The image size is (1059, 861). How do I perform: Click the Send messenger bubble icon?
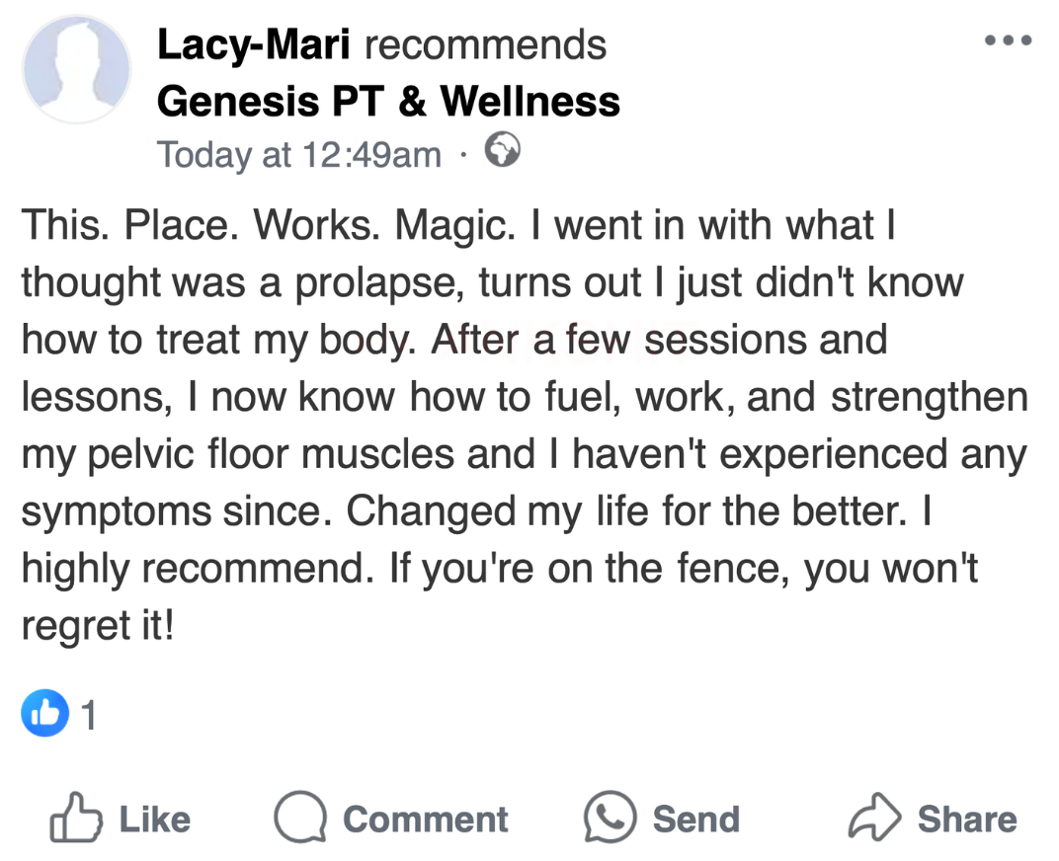pos(609,818)
